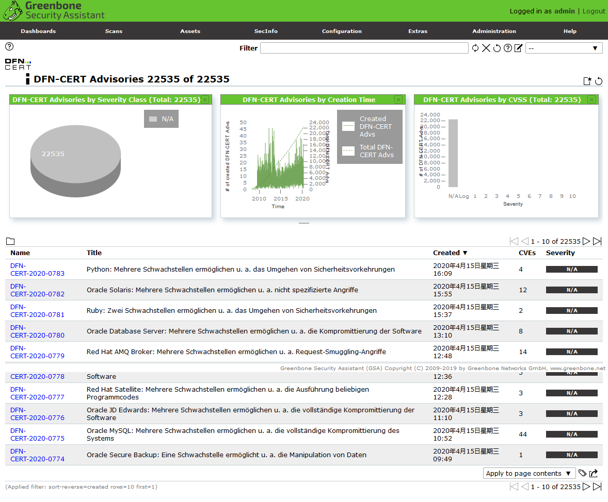Click the Oracle MySQL advisory title text

click(243, 434)
